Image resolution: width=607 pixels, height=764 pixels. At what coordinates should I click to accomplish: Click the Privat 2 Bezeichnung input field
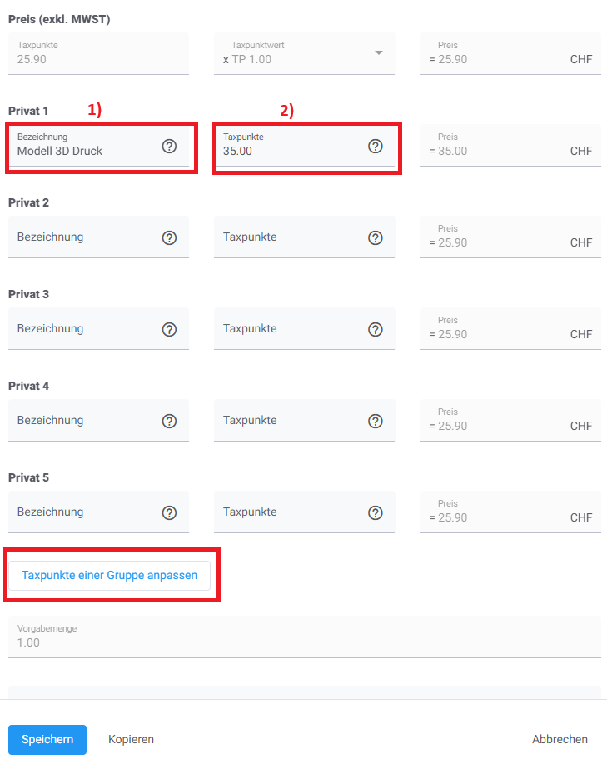coord(83,237)
